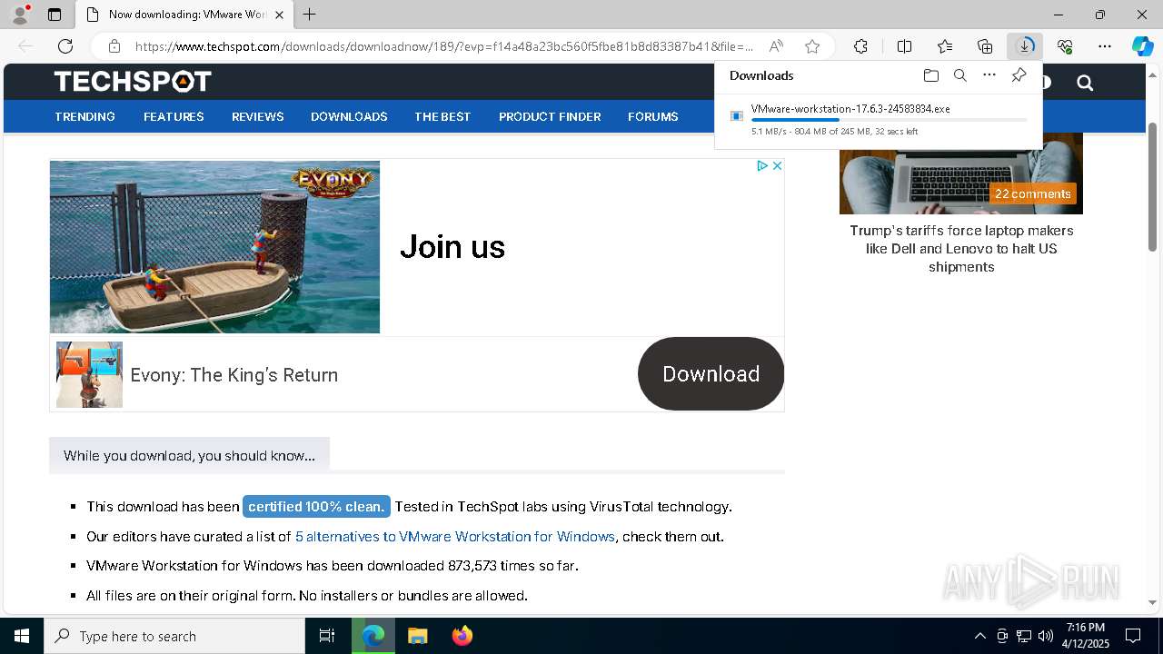Open DOWNLOADS navigation item
This screenshot has height=654, width=1163.
pos(349,116)
